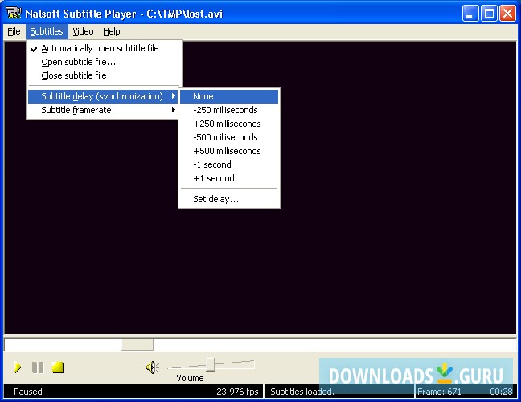
Task: Select None subtitle delay
Action: coord(229,96)
